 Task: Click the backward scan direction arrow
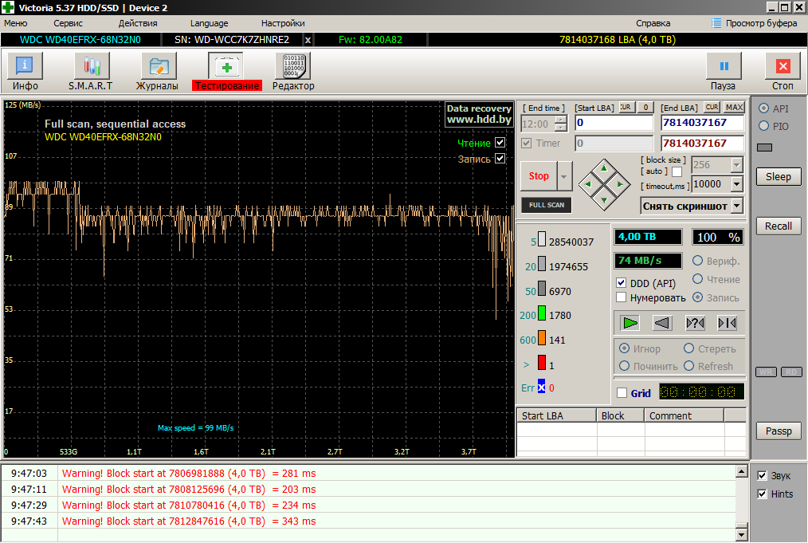point(662,323)
